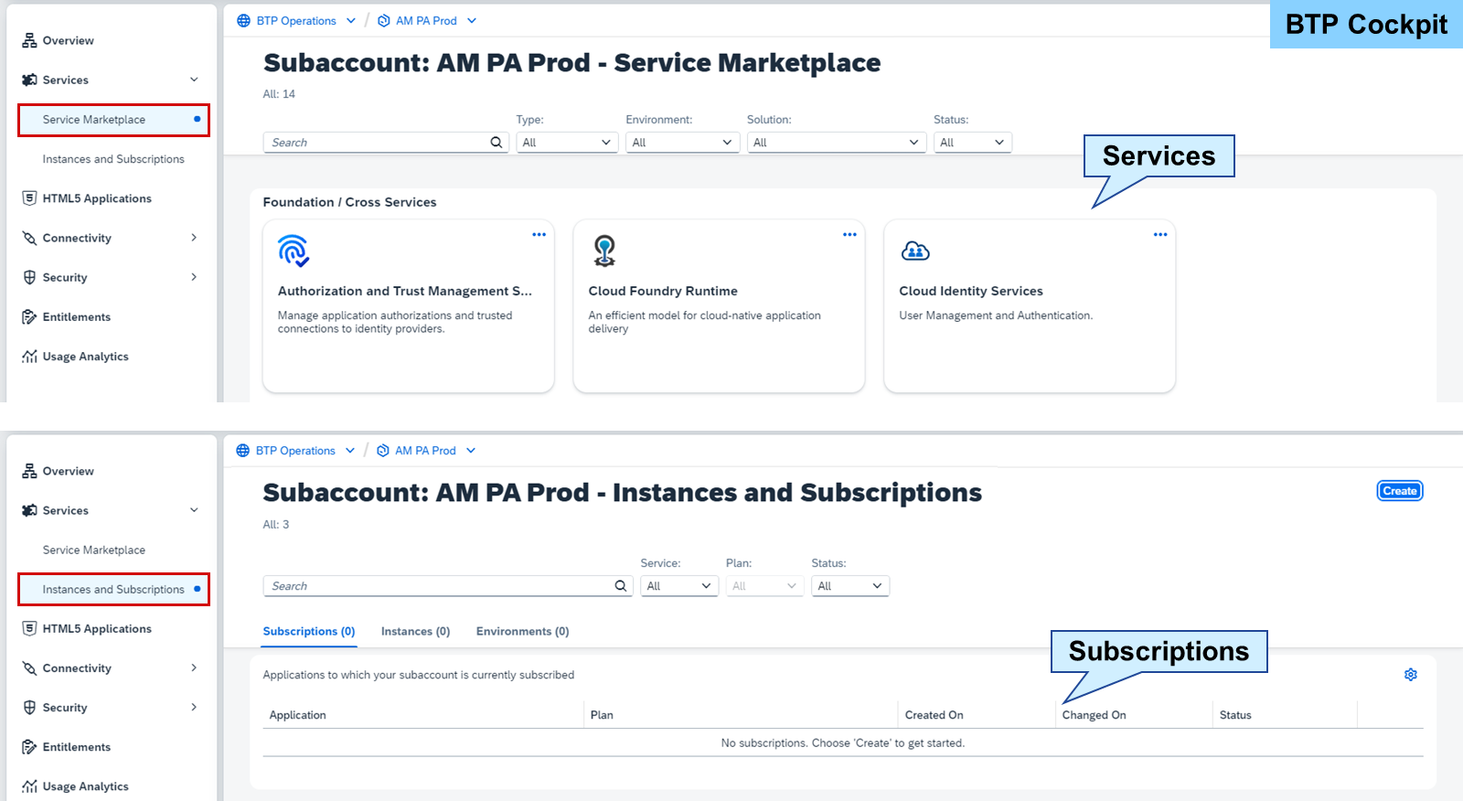Viewport: 1463px width, 801px height.
Task: Open the Status dropdown in Service Marketplace
Action: click(973, 143)
